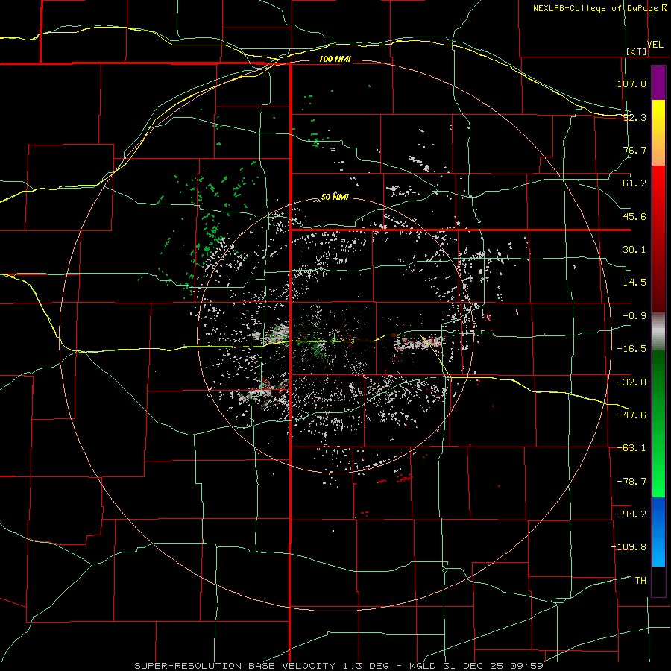
Task: Click the [KT] units label
Action: (637, 51)
